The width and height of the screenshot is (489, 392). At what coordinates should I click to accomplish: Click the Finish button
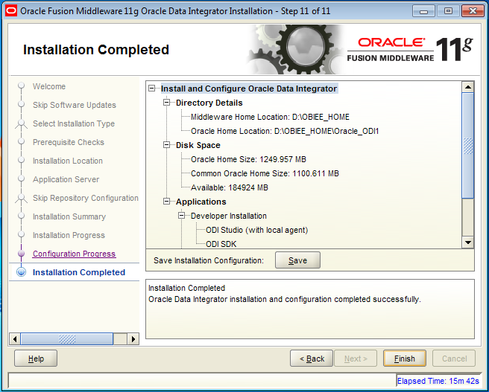405,359
